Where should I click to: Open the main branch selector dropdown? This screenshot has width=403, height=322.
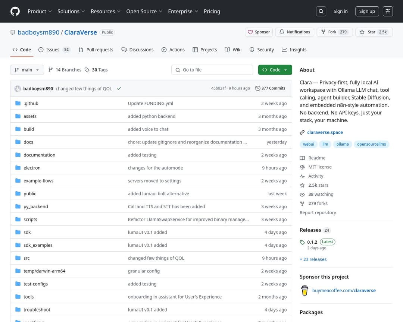coord(27,70)
